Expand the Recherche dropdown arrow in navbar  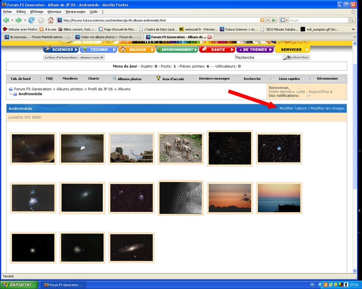[269, 79]
